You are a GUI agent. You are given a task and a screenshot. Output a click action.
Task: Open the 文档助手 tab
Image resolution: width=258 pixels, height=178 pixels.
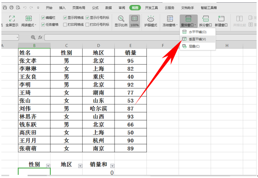click(x=187, y=8)
